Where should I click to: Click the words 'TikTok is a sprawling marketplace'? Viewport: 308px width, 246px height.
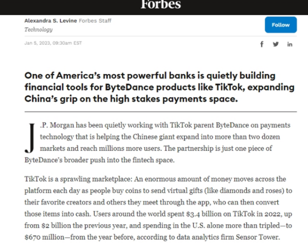point(77,179)
